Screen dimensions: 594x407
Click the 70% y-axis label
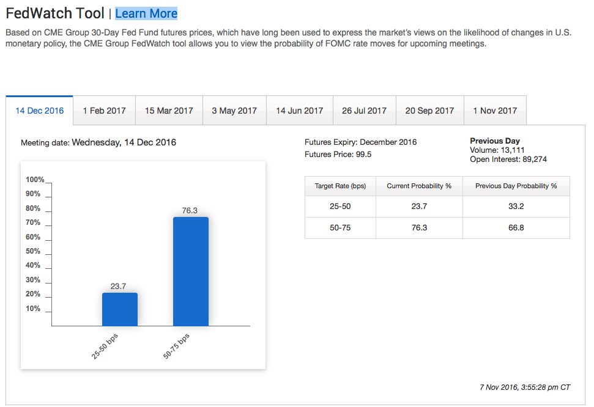pyautogui.click(x=33, y=222)
